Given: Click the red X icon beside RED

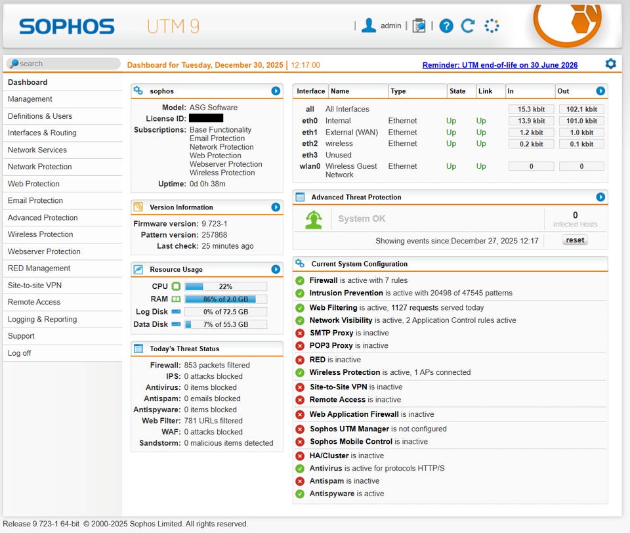Looking at the screenshot, I should coord(300,360).
